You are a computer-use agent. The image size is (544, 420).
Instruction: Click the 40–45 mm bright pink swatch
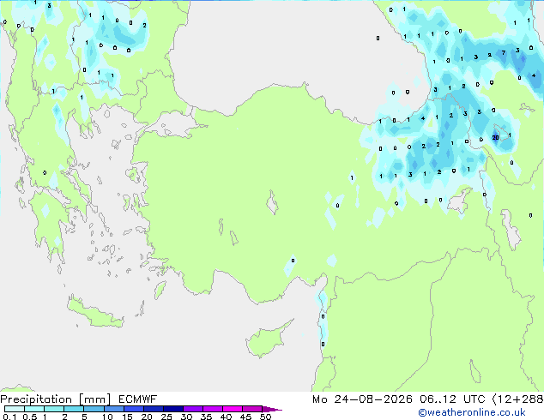[x=233, y=409]
